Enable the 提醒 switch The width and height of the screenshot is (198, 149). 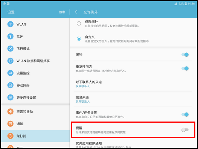click(185, 130)
